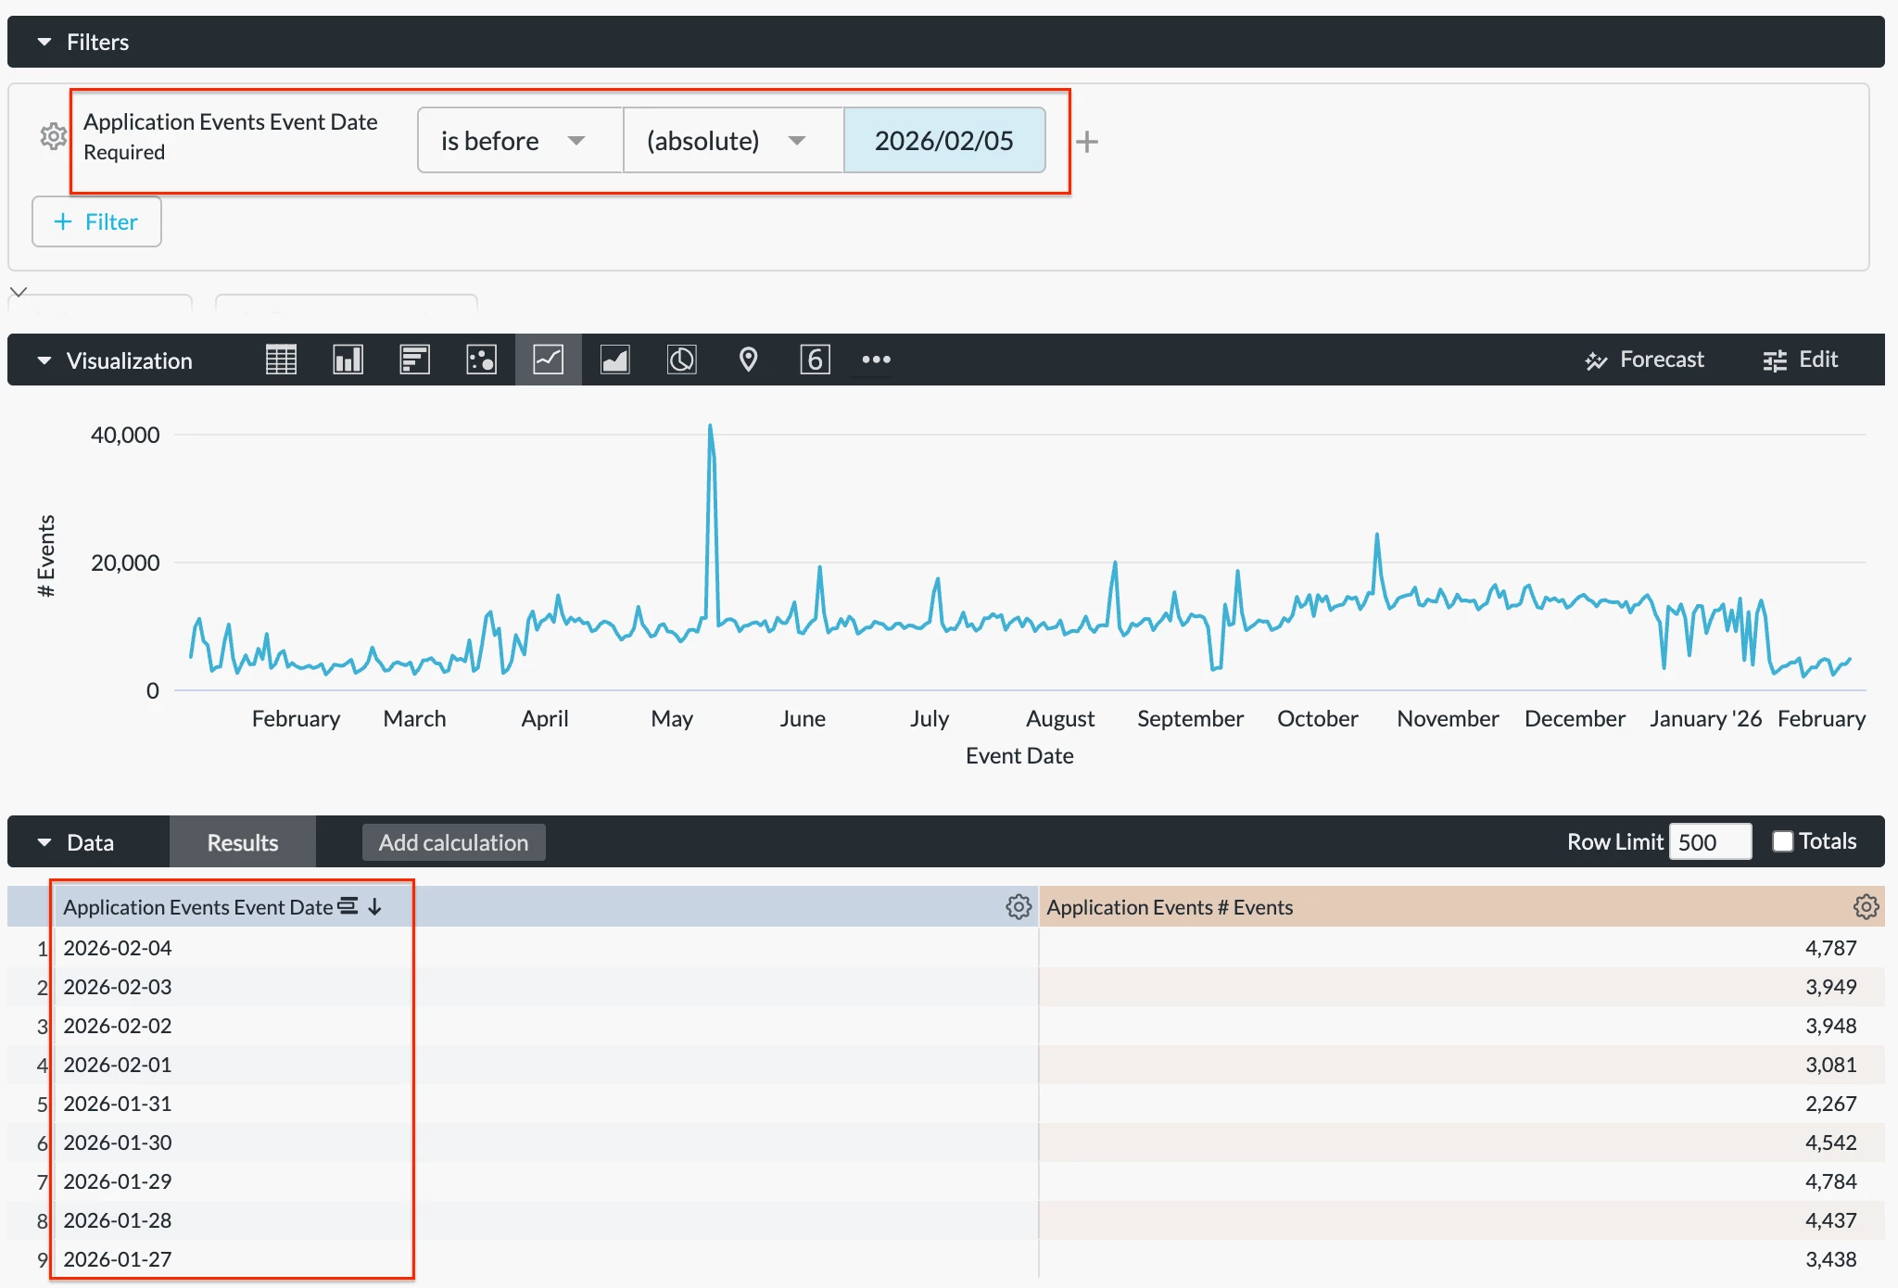Open the Forecast option

coord(1644,360)
